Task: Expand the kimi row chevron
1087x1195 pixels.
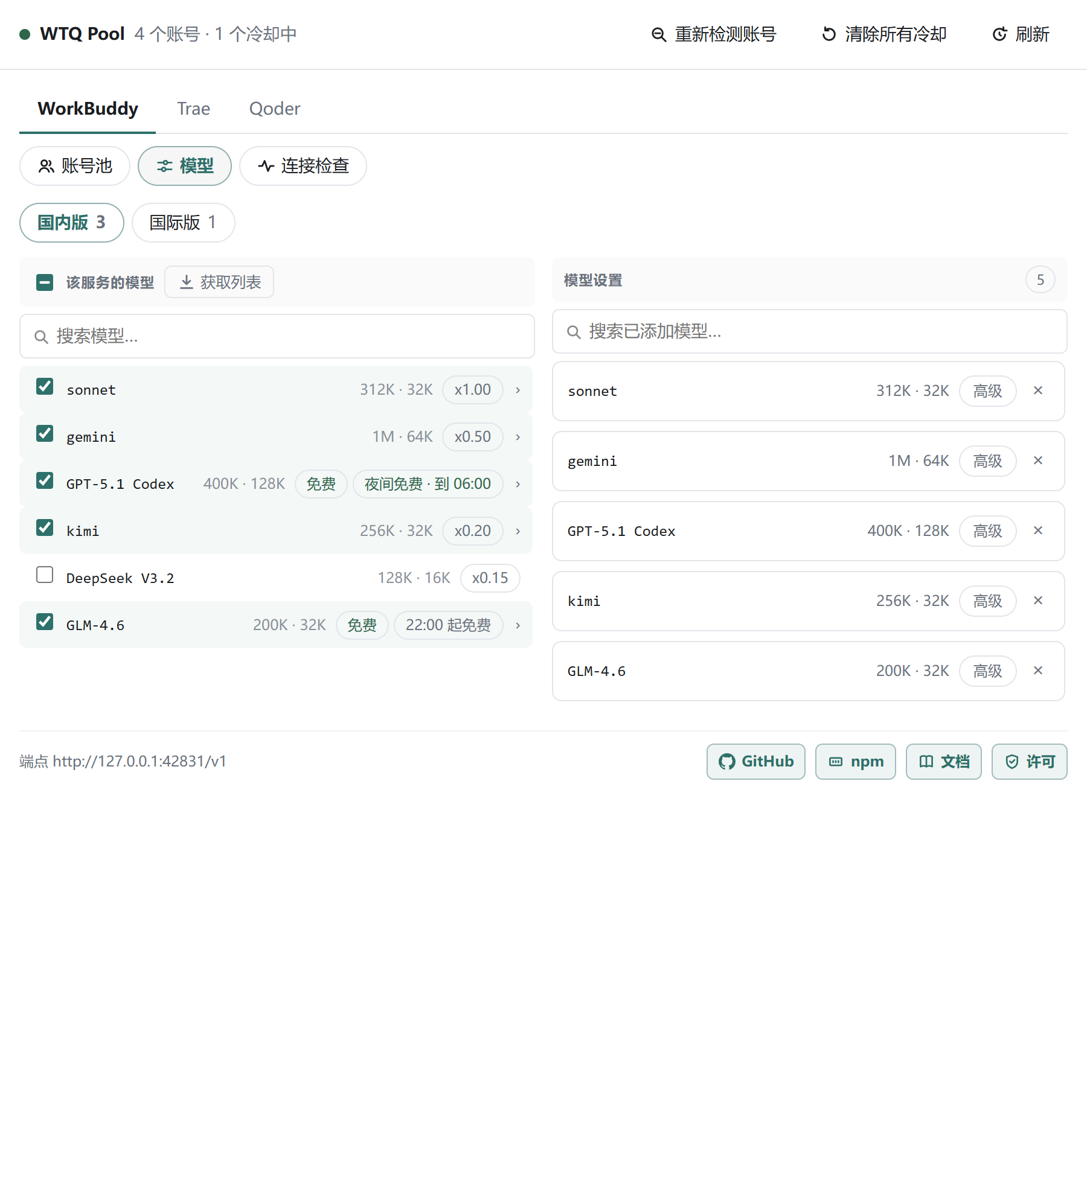Action: 518,531
